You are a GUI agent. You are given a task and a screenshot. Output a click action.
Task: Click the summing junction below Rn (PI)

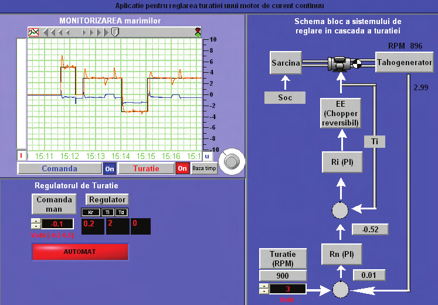pyautogui.click(x=339, y=290)
